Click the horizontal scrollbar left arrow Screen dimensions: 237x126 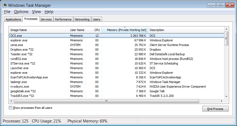click(11, 101)
